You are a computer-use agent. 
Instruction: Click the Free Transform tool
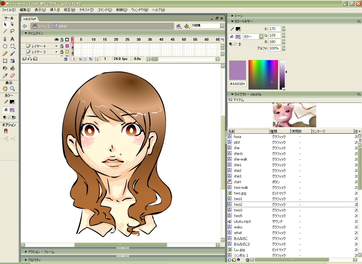click(5, 61)
